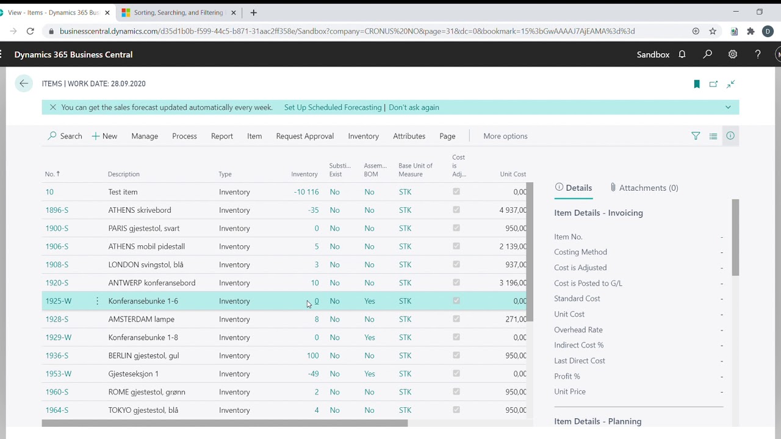Toggle Cost is Adjusted for 1920-S
This screenshot has width=781, height=439.
tap(456, 283)
